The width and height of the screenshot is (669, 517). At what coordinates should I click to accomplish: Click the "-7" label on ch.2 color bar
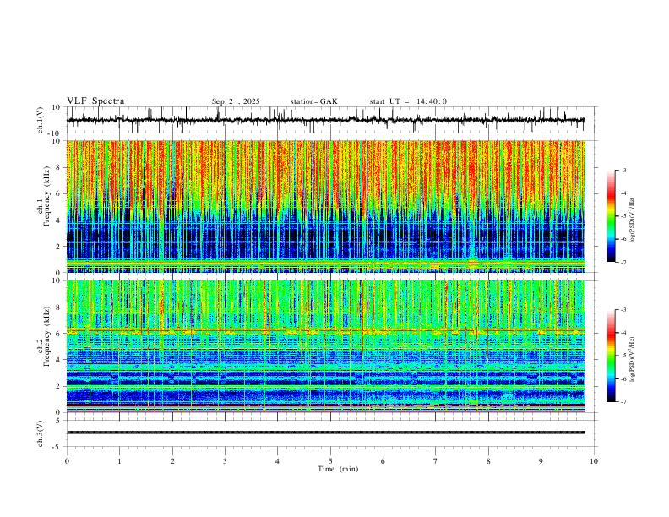[x=623, y=401]
